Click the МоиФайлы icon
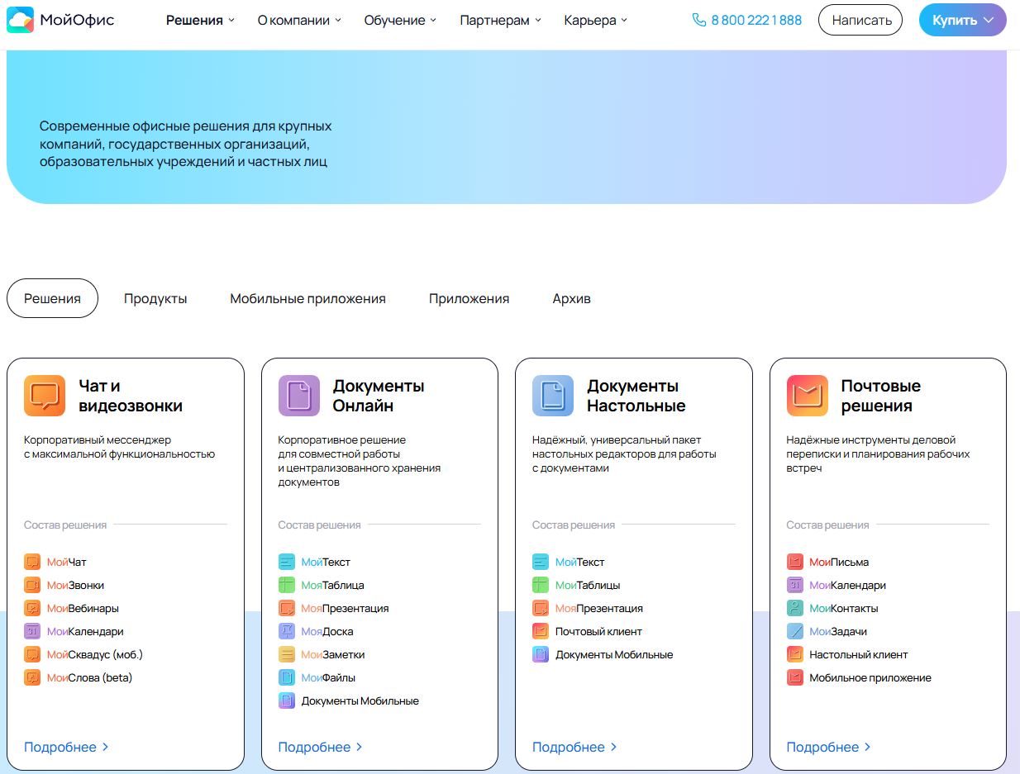Image resolution: width=1020 pixels, height=774 pixels. point(287,677)
